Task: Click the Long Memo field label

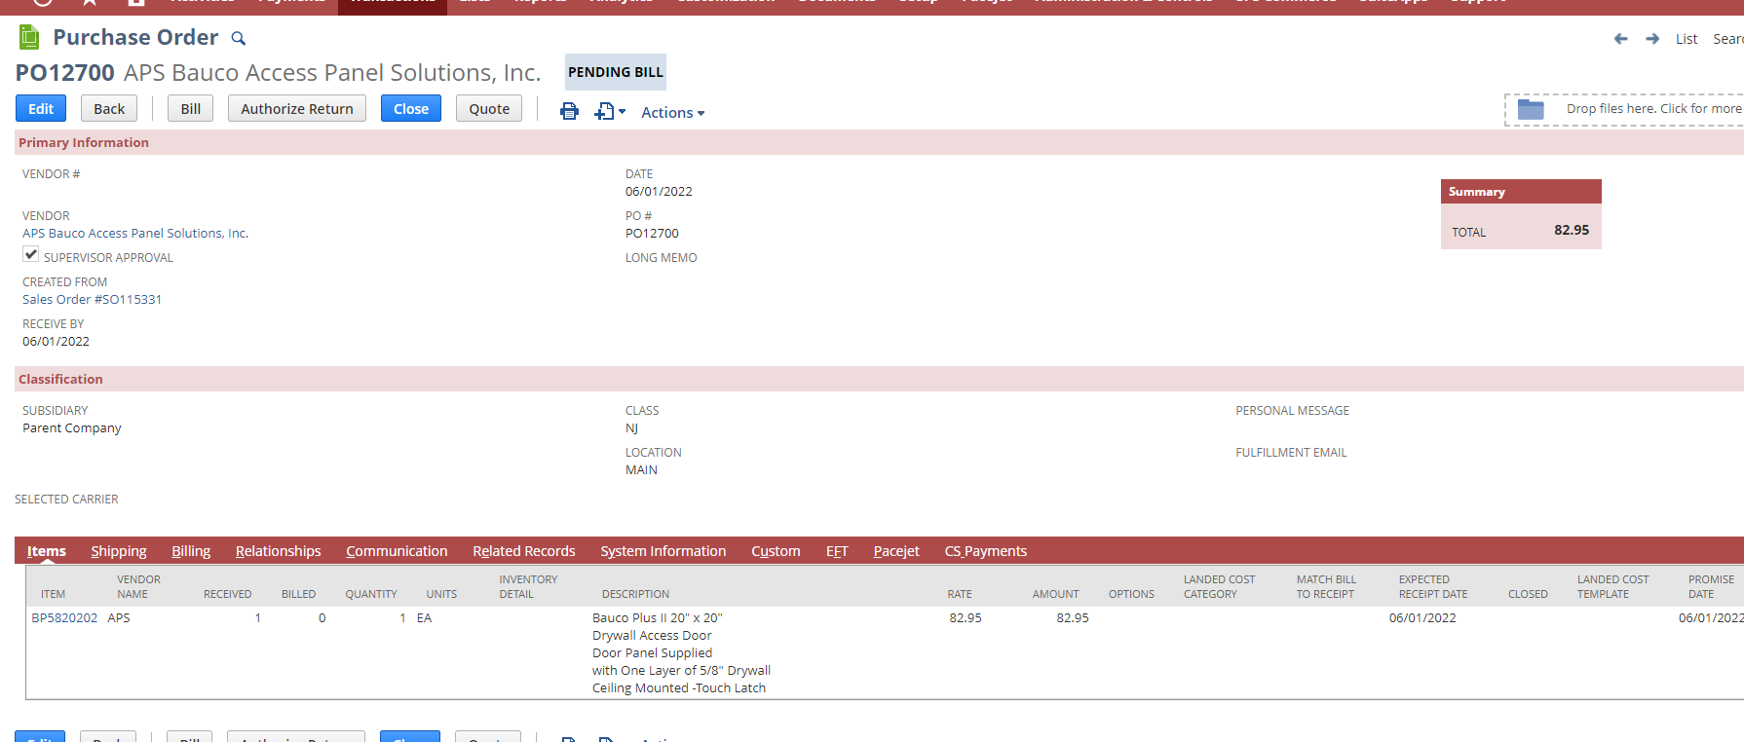Action: (x=662, y=258)
